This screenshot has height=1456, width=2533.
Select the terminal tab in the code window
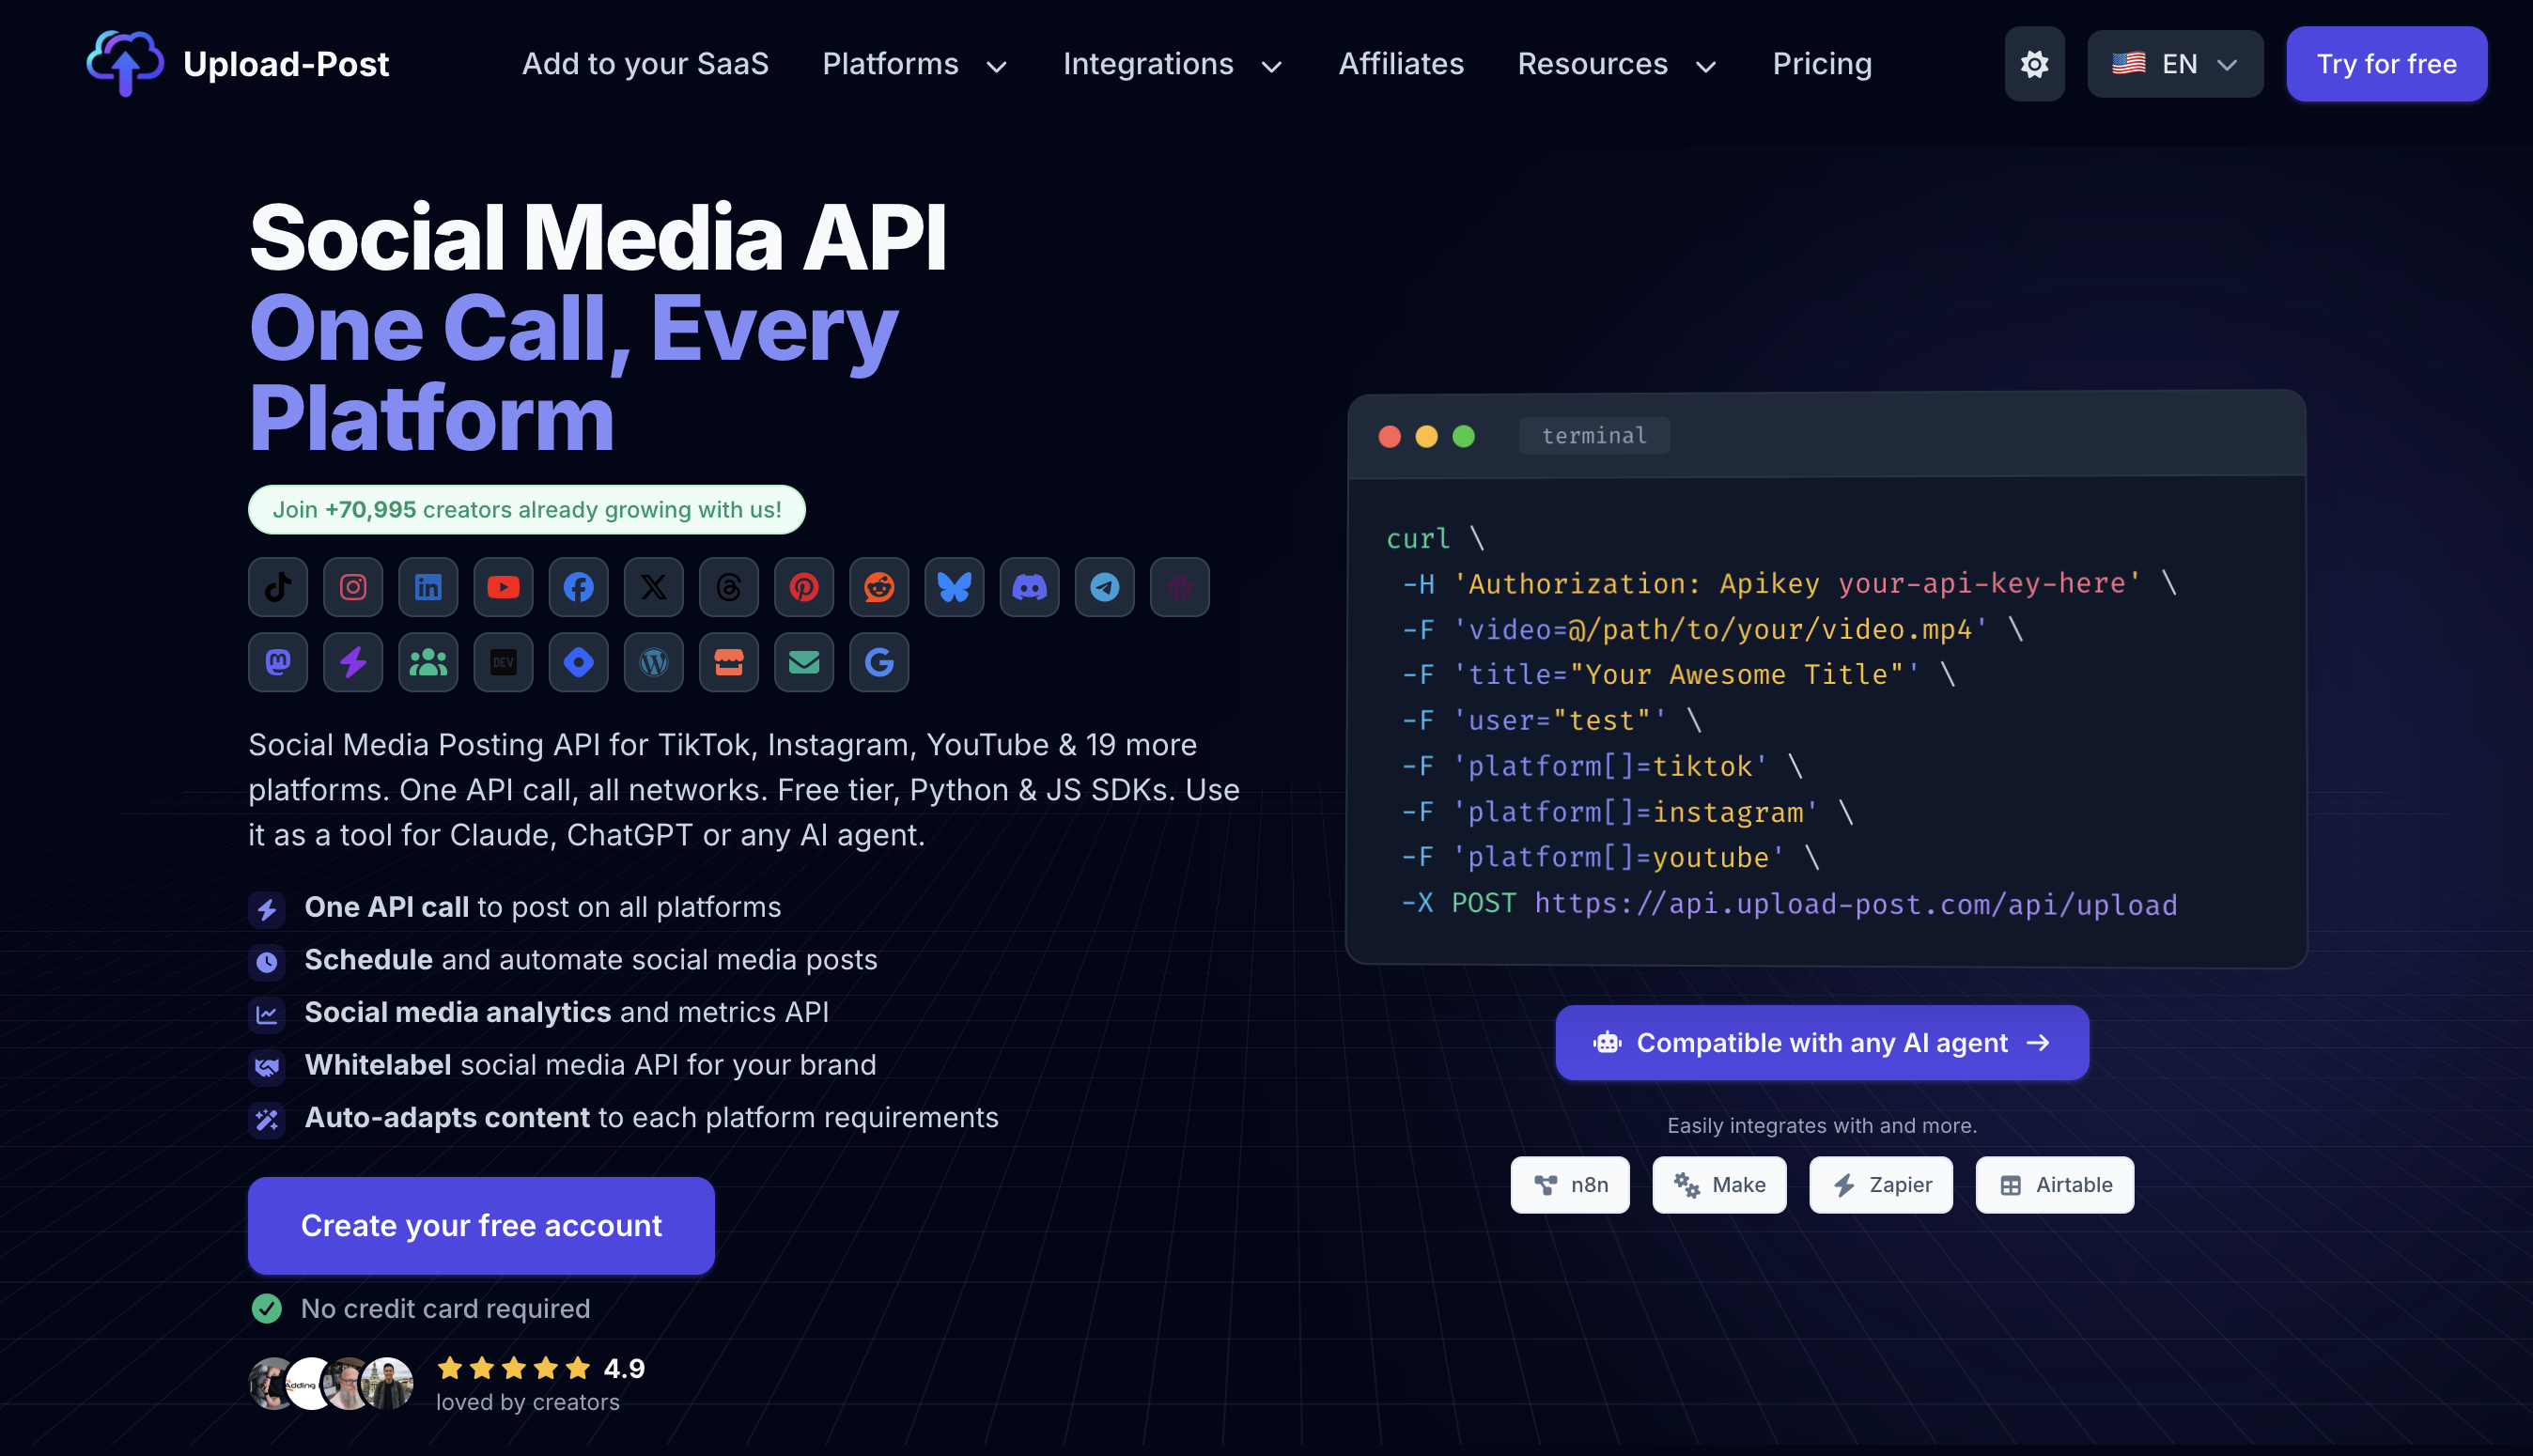coord(1594,436)
